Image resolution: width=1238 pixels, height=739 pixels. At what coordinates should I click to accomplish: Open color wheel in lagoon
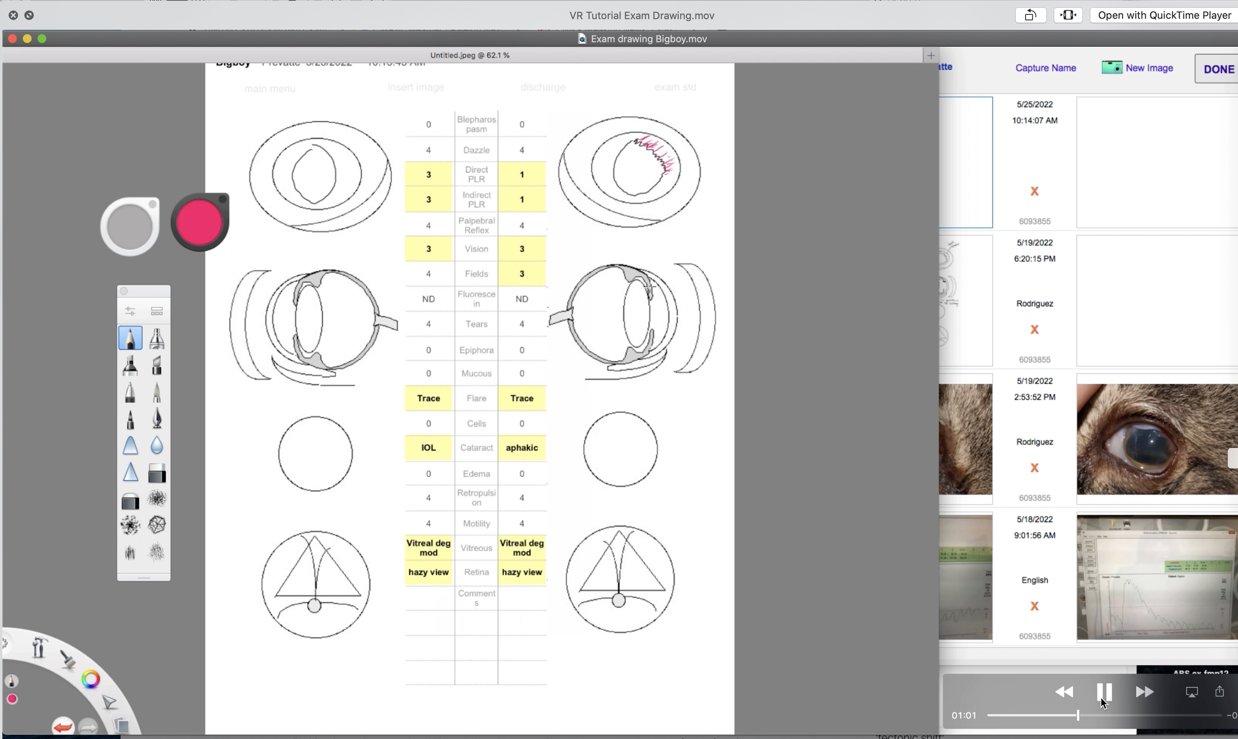click(x=91, y=679)
